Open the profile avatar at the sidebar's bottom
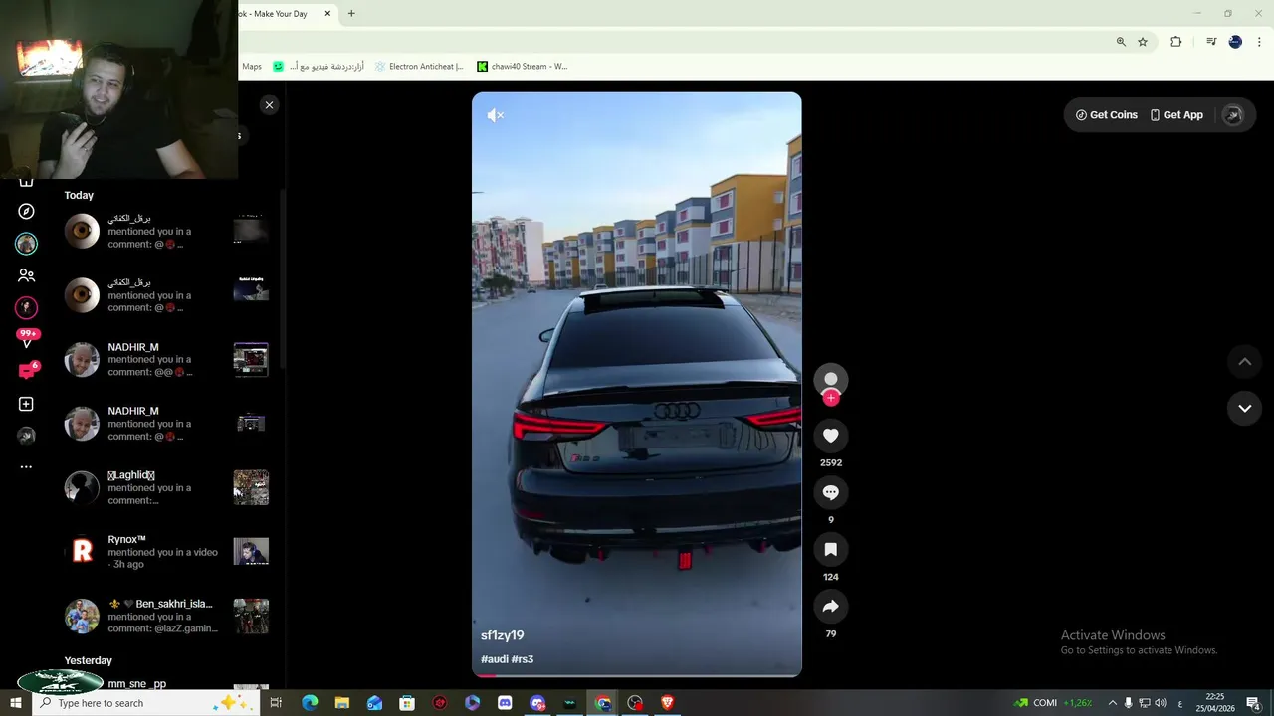 (27, 435)
